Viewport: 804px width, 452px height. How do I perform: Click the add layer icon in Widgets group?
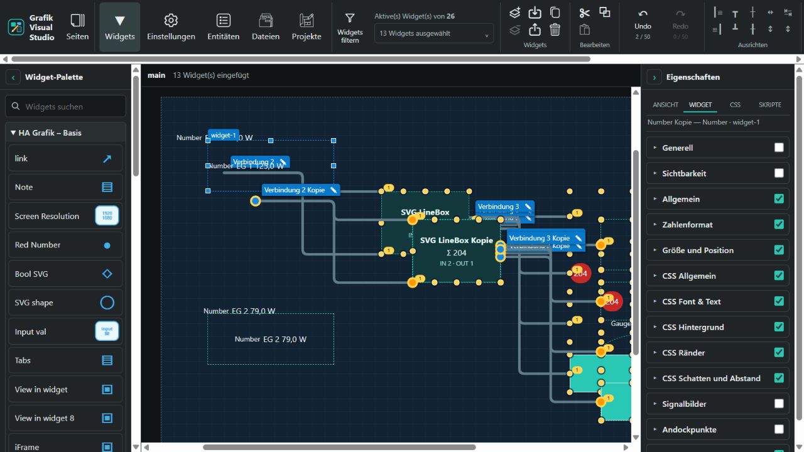pyautogui.click(x=514, y=13)
